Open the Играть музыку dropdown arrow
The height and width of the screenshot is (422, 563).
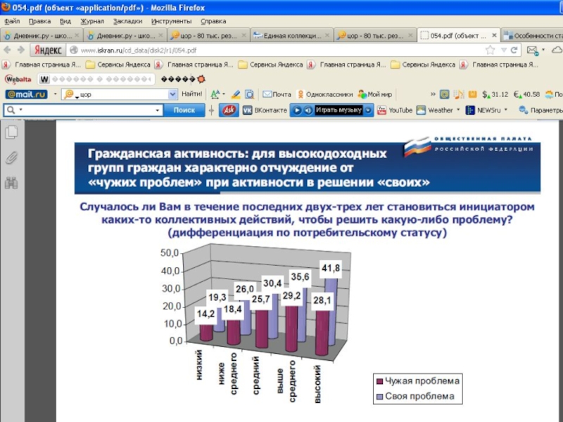(x=368, y=110)
